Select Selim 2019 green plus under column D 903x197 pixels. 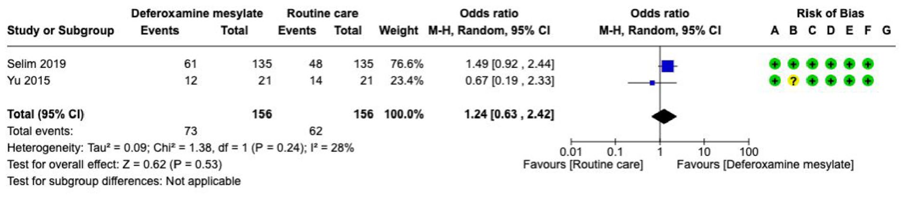pyautogui.click(x=830, y=64)
